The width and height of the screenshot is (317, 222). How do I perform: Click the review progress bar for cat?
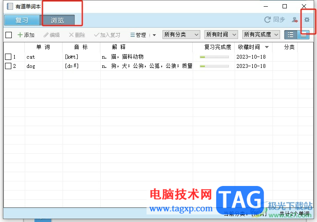214,57
